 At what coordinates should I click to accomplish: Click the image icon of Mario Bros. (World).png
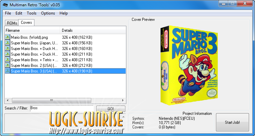click(8, 37)
